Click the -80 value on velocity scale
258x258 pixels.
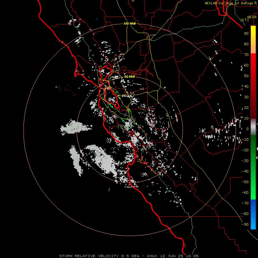pyautogui.click(x=245, y=214)
